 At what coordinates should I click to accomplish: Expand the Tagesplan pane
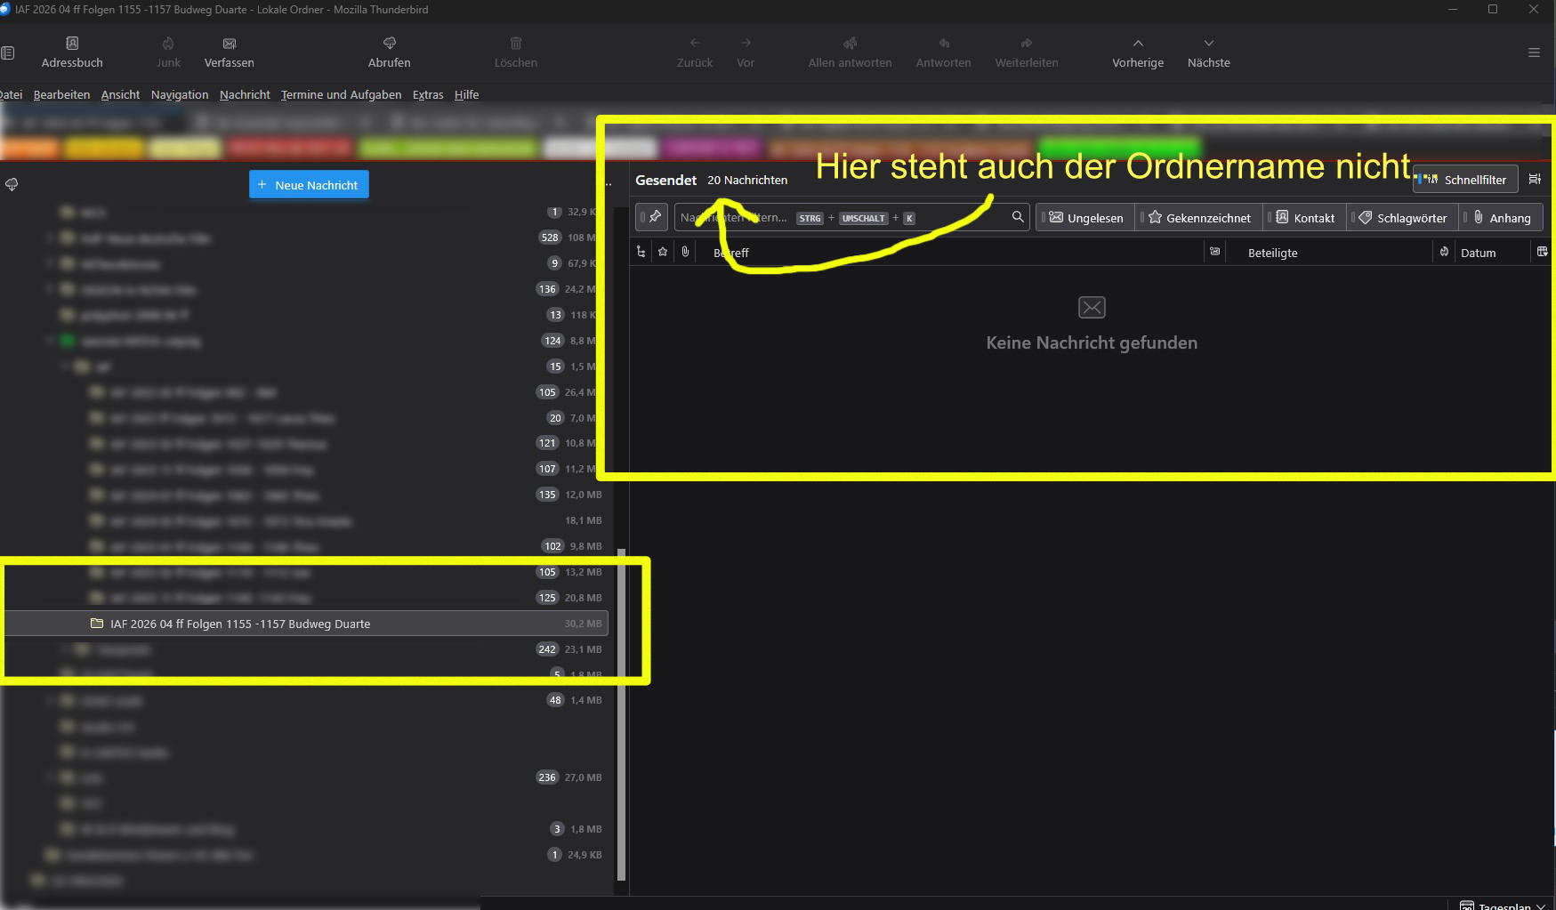click(x=1503, y=906)
